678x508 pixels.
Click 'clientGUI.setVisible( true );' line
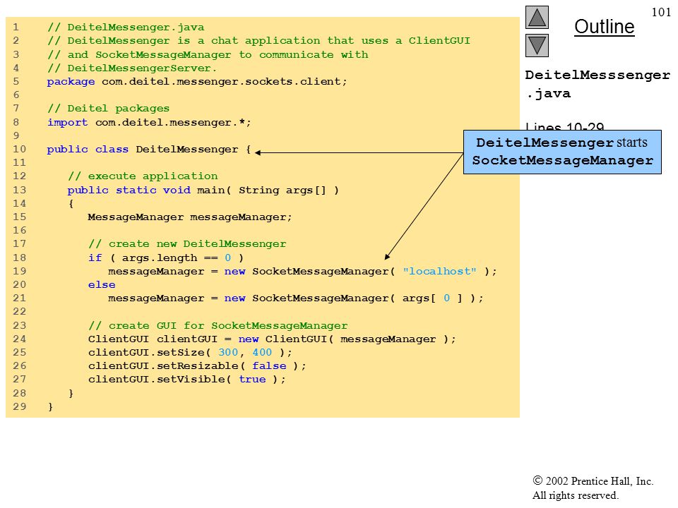pos(187,380)
